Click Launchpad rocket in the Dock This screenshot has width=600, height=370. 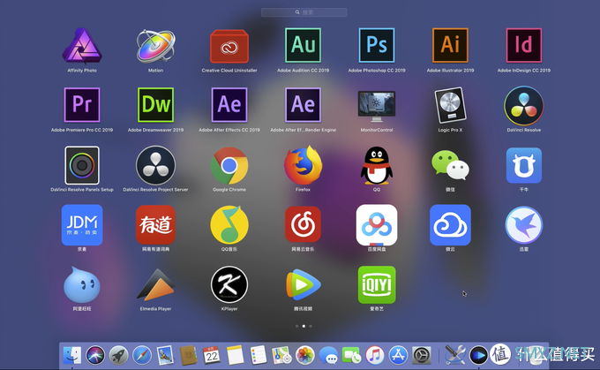[x=118, y=355]
